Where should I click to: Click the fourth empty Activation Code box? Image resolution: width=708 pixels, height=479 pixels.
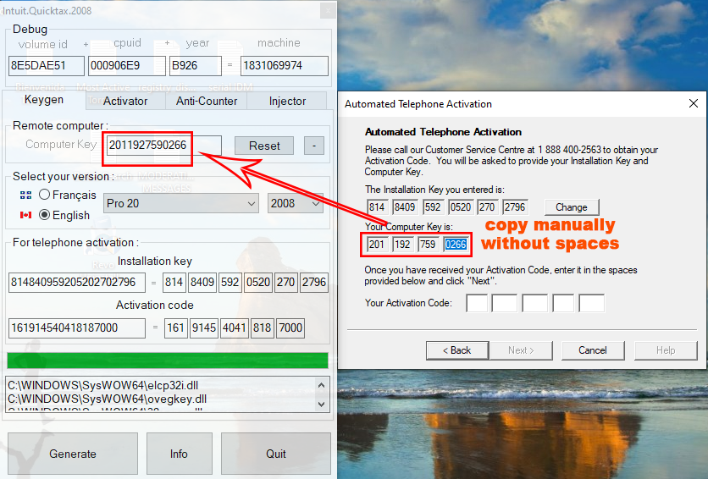click(x=563, y=303)
